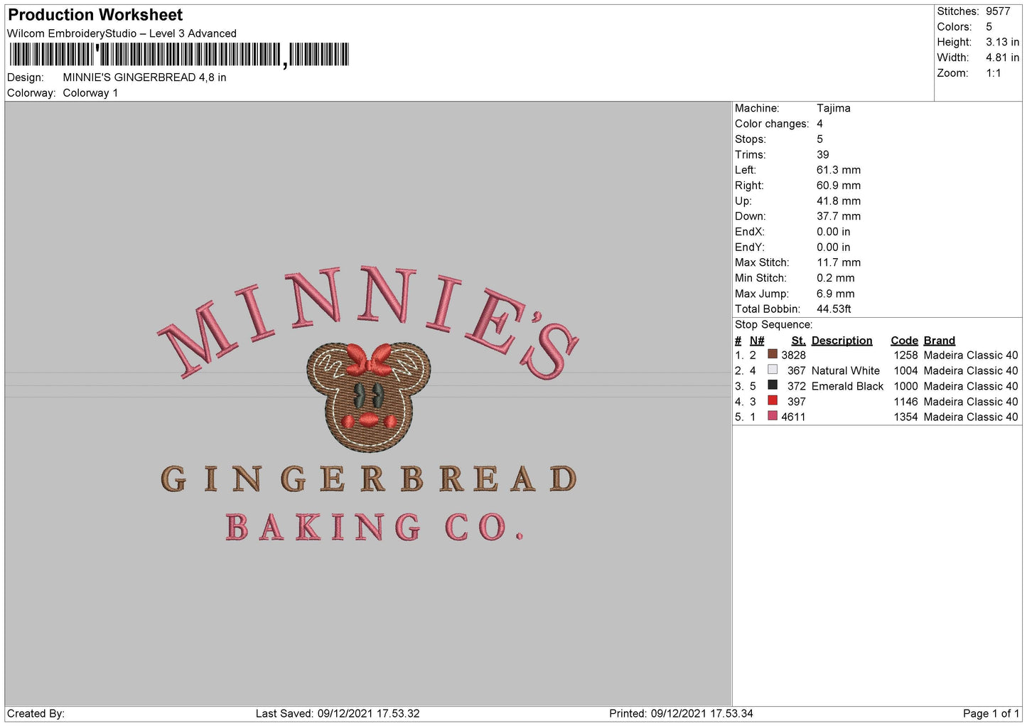Click the EndX value 0.00 in
The image size is (1027, 726).
coord(833,232)
